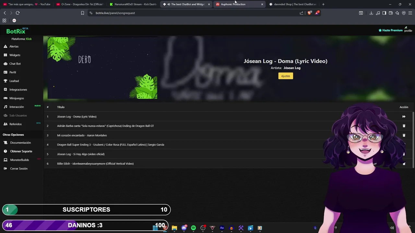415x233 pixels.
Task: Click the song video thumbnail
Action: click(102, 68)
